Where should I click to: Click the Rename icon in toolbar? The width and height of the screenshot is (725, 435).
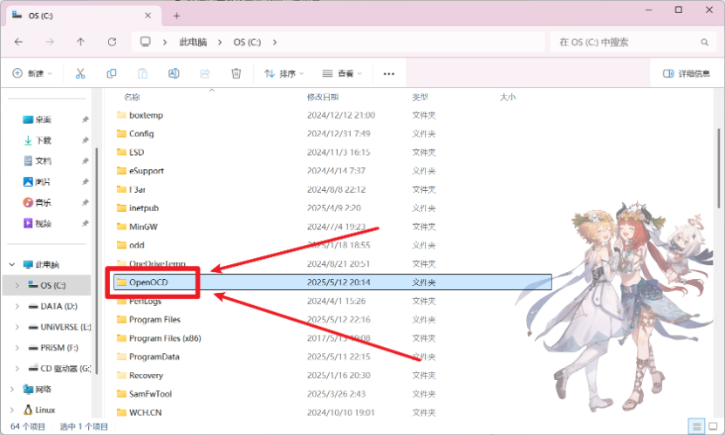pos(174,73)
